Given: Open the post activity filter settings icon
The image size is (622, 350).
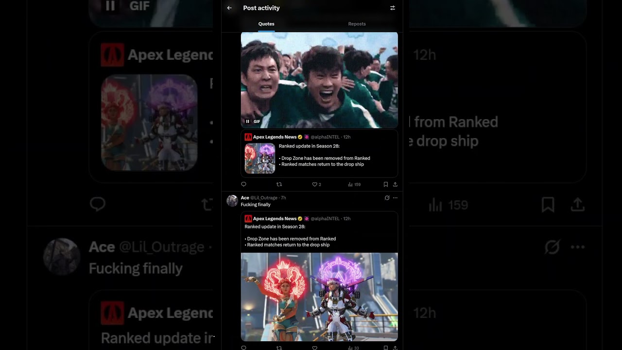Looking at the screenshot, I should click(x=393, y=8).
